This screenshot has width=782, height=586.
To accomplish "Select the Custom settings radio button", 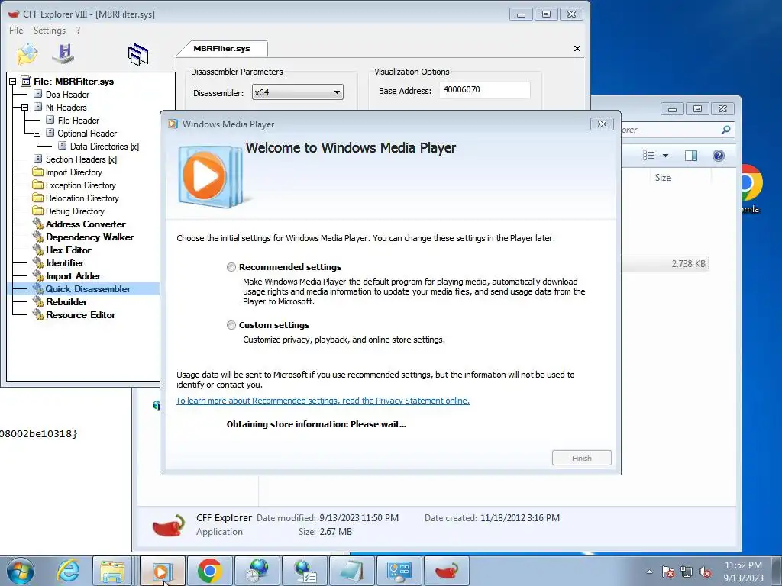I will tap(231, 325).
